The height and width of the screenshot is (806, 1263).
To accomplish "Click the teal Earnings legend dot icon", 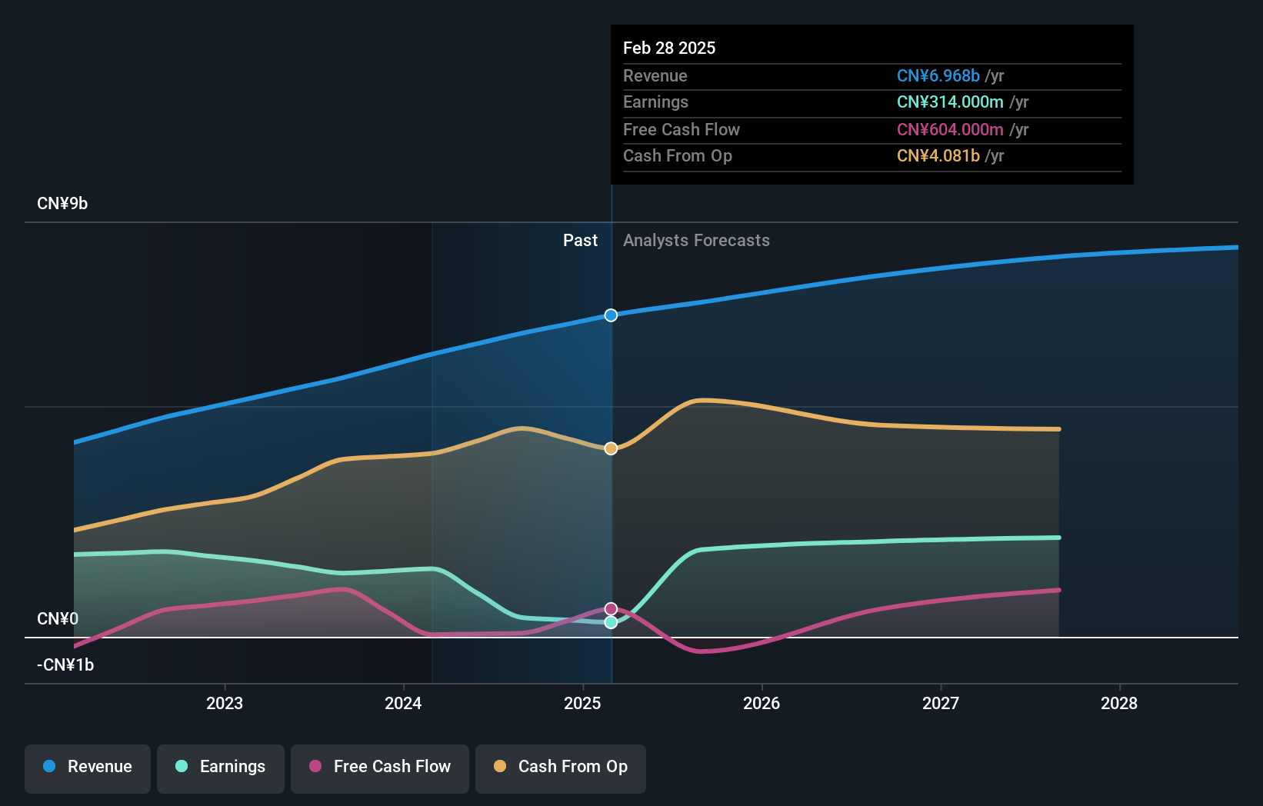I will point(180,767).
